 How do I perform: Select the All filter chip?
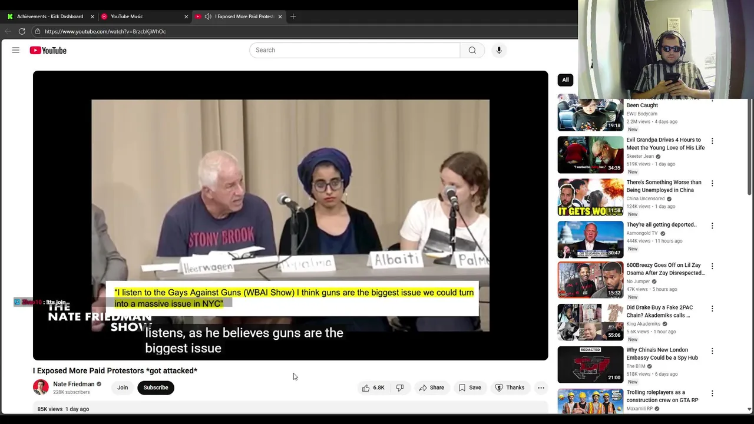(x=565, y=79)
